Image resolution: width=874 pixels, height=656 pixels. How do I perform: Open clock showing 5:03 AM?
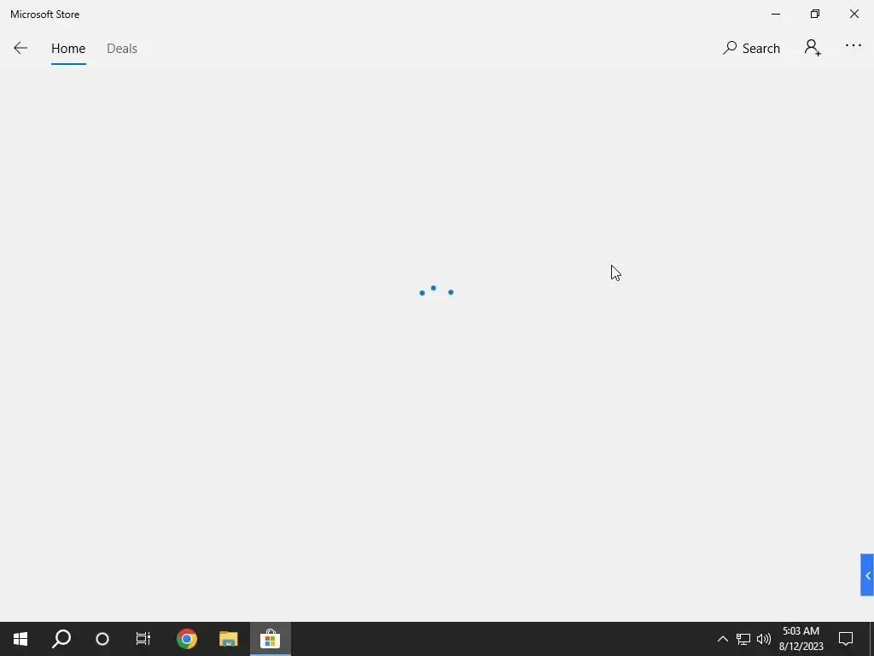pyautogui.click(x=801, y=639)
